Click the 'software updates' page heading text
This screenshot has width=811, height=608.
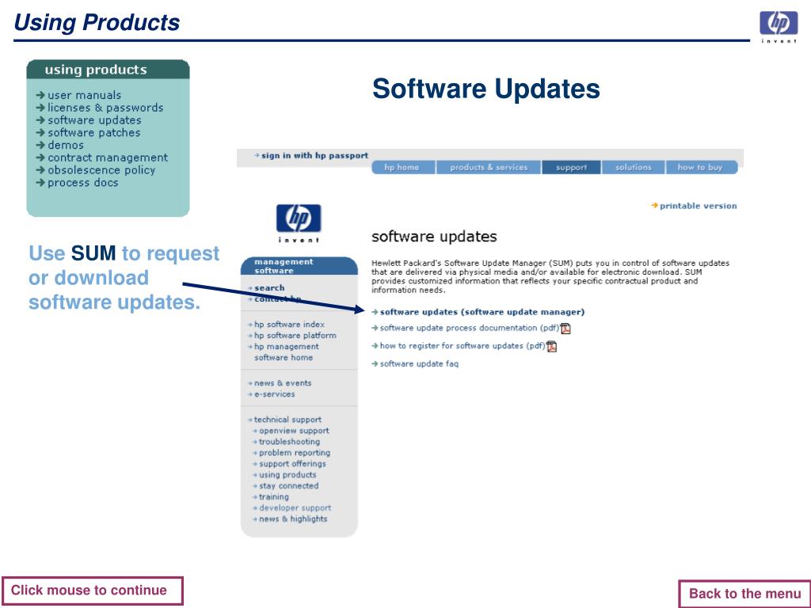pyautogui.click(x=434, y=236)
